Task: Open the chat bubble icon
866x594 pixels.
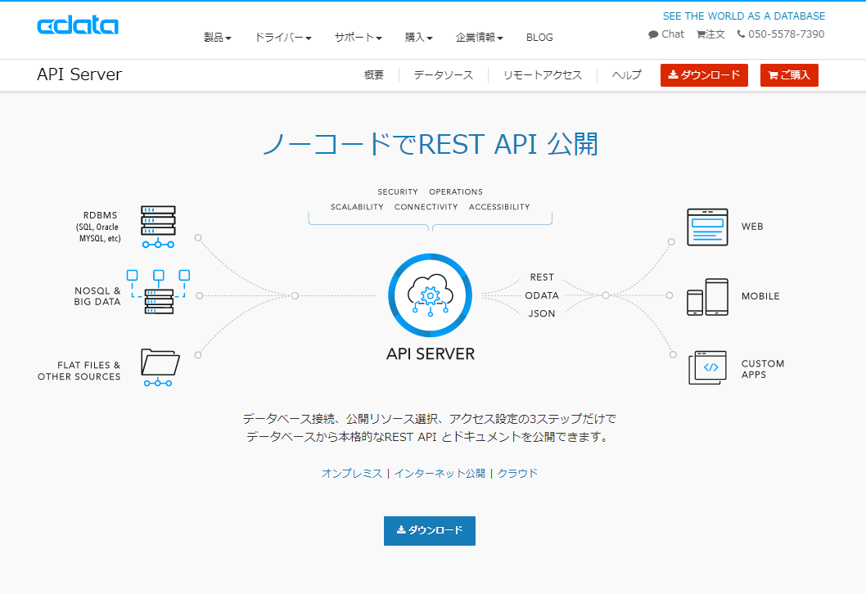Action: click(x=653, y=34)
